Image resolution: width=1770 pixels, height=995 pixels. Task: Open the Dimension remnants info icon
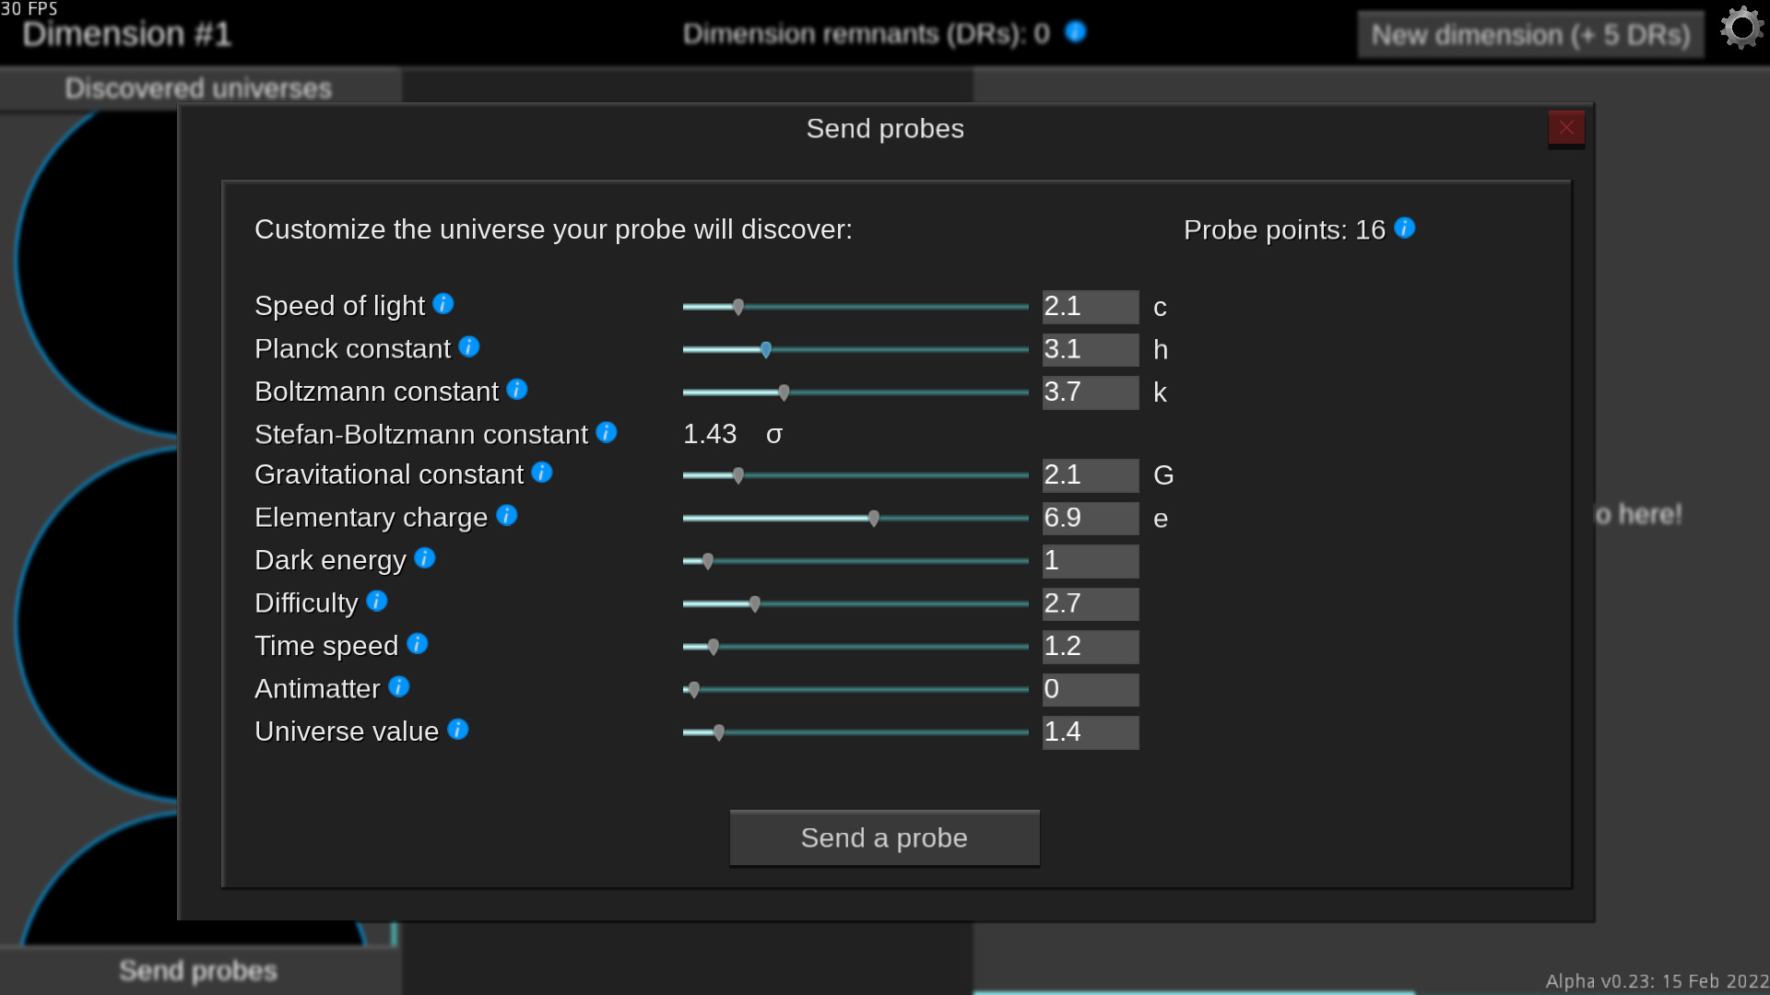pos(1073,31)
